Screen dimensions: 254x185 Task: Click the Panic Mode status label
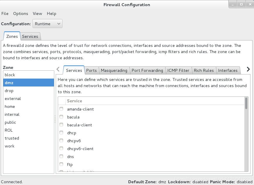[222, 182]
